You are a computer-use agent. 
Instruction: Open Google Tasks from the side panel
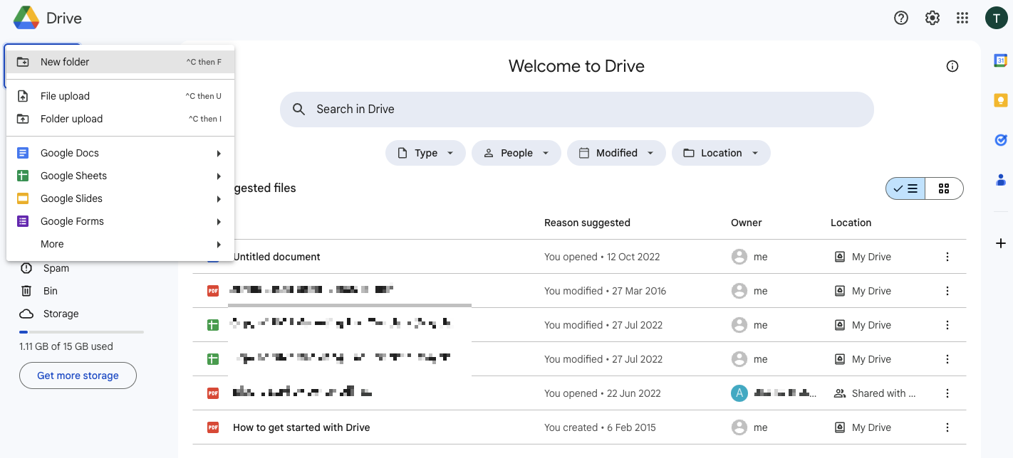(x=1000, y=140)
